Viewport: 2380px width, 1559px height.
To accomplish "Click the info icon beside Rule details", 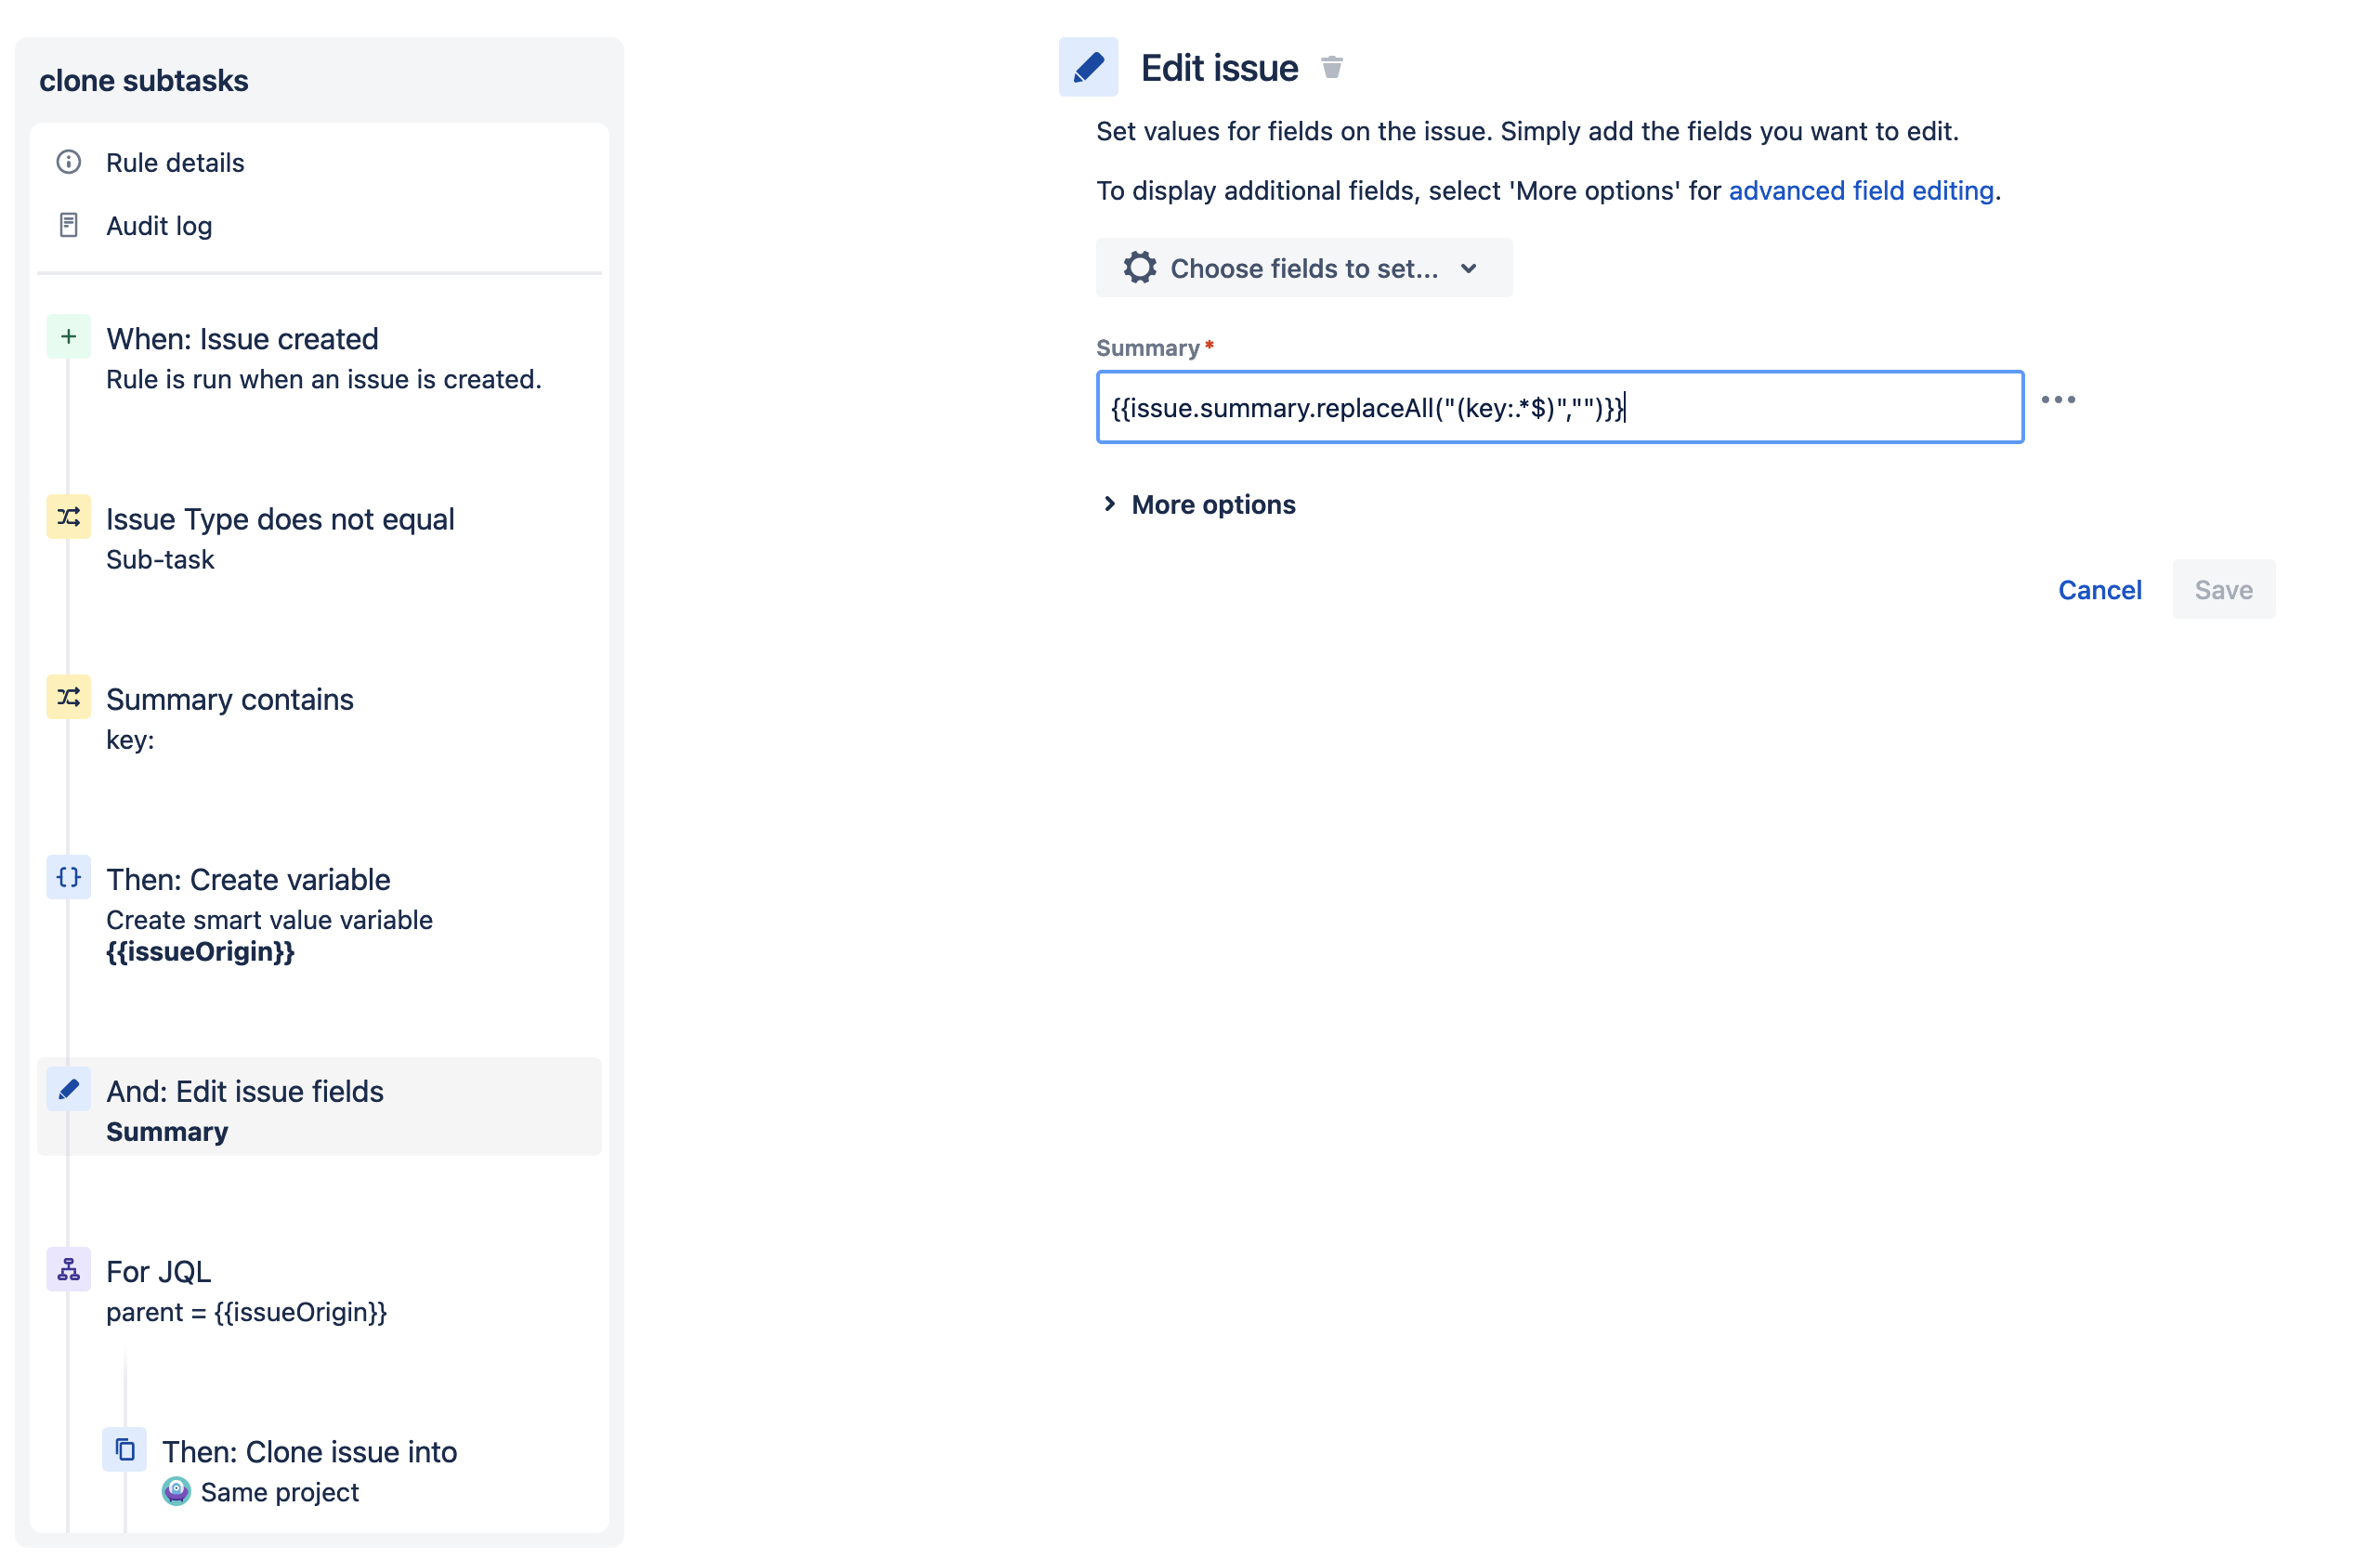I will pos(67,162).
